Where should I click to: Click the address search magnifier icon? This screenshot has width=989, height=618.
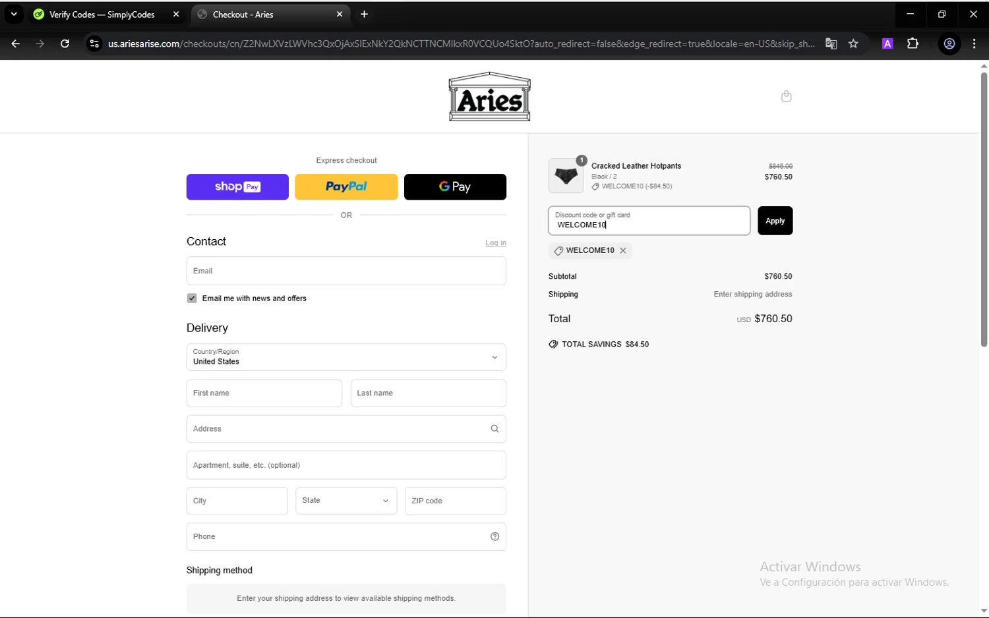tap(494, 429)
